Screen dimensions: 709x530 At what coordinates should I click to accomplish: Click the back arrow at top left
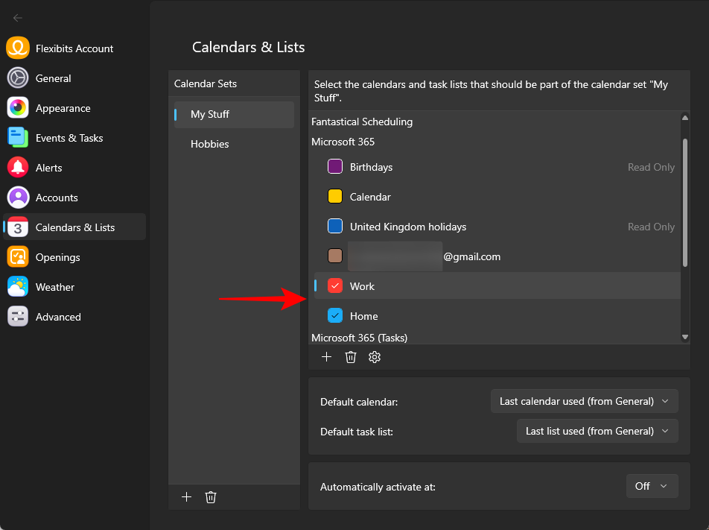tap(18, 18)
